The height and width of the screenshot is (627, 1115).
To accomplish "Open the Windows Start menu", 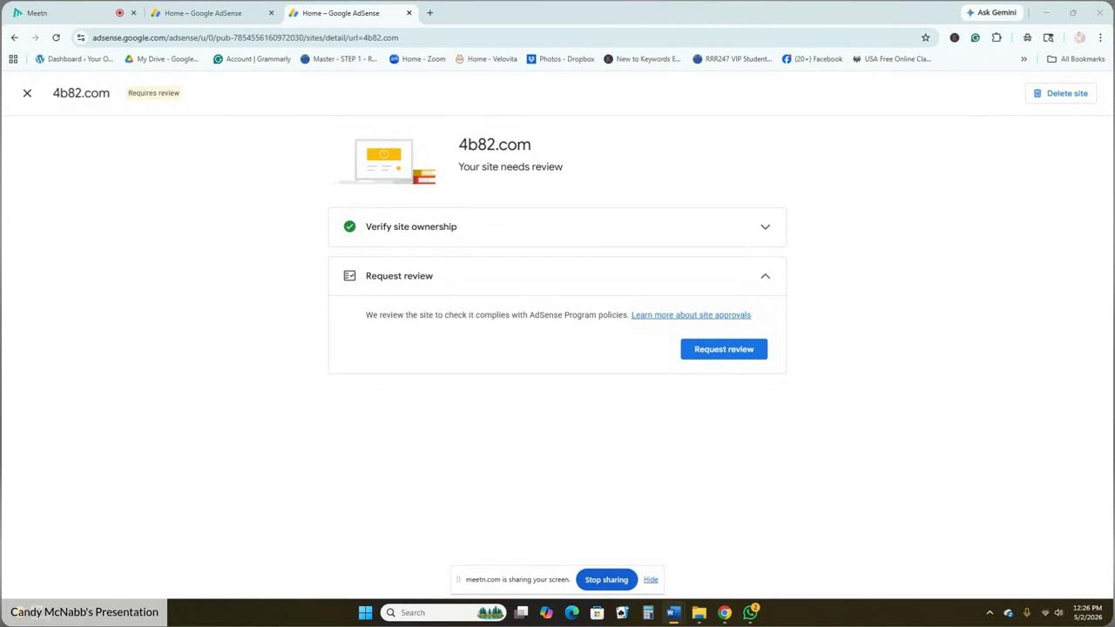I will coord(365,613).
